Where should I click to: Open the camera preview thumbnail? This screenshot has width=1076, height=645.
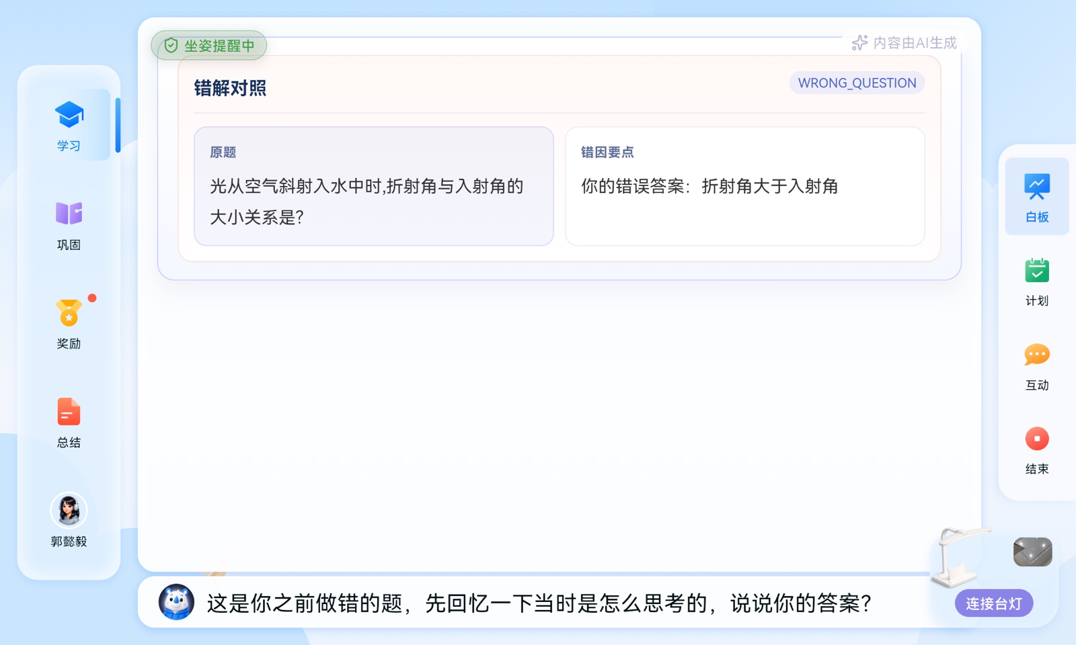coord(1033,552)
